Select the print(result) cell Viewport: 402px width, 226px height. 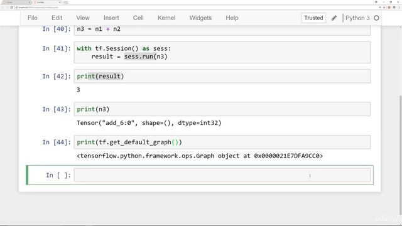tap(222, 76)
